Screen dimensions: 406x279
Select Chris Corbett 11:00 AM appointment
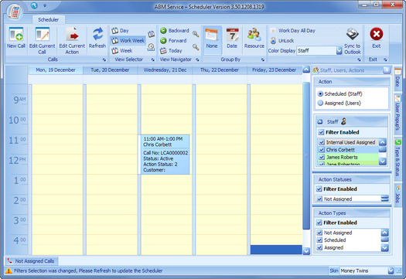click(x=165, y=155)
